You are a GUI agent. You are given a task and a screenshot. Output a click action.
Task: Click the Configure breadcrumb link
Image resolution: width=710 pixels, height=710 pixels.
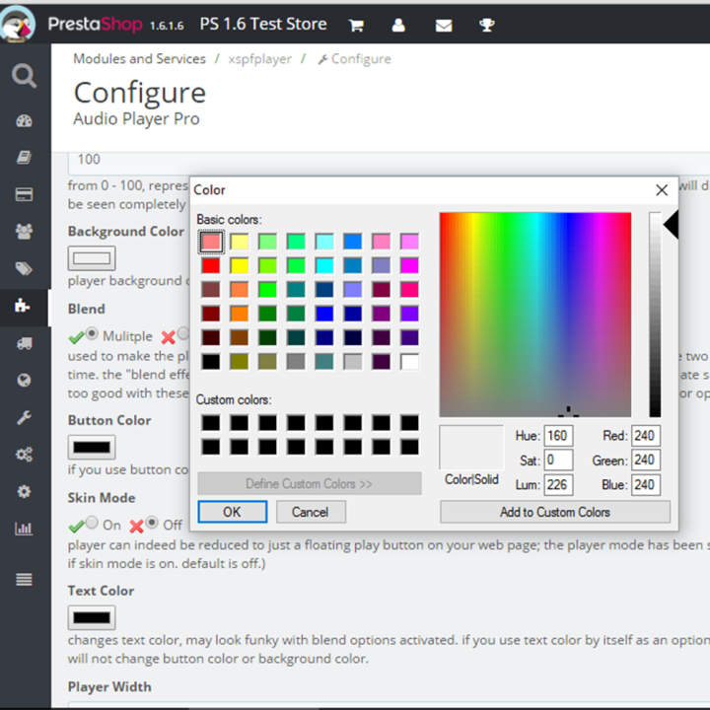(355, 59)
